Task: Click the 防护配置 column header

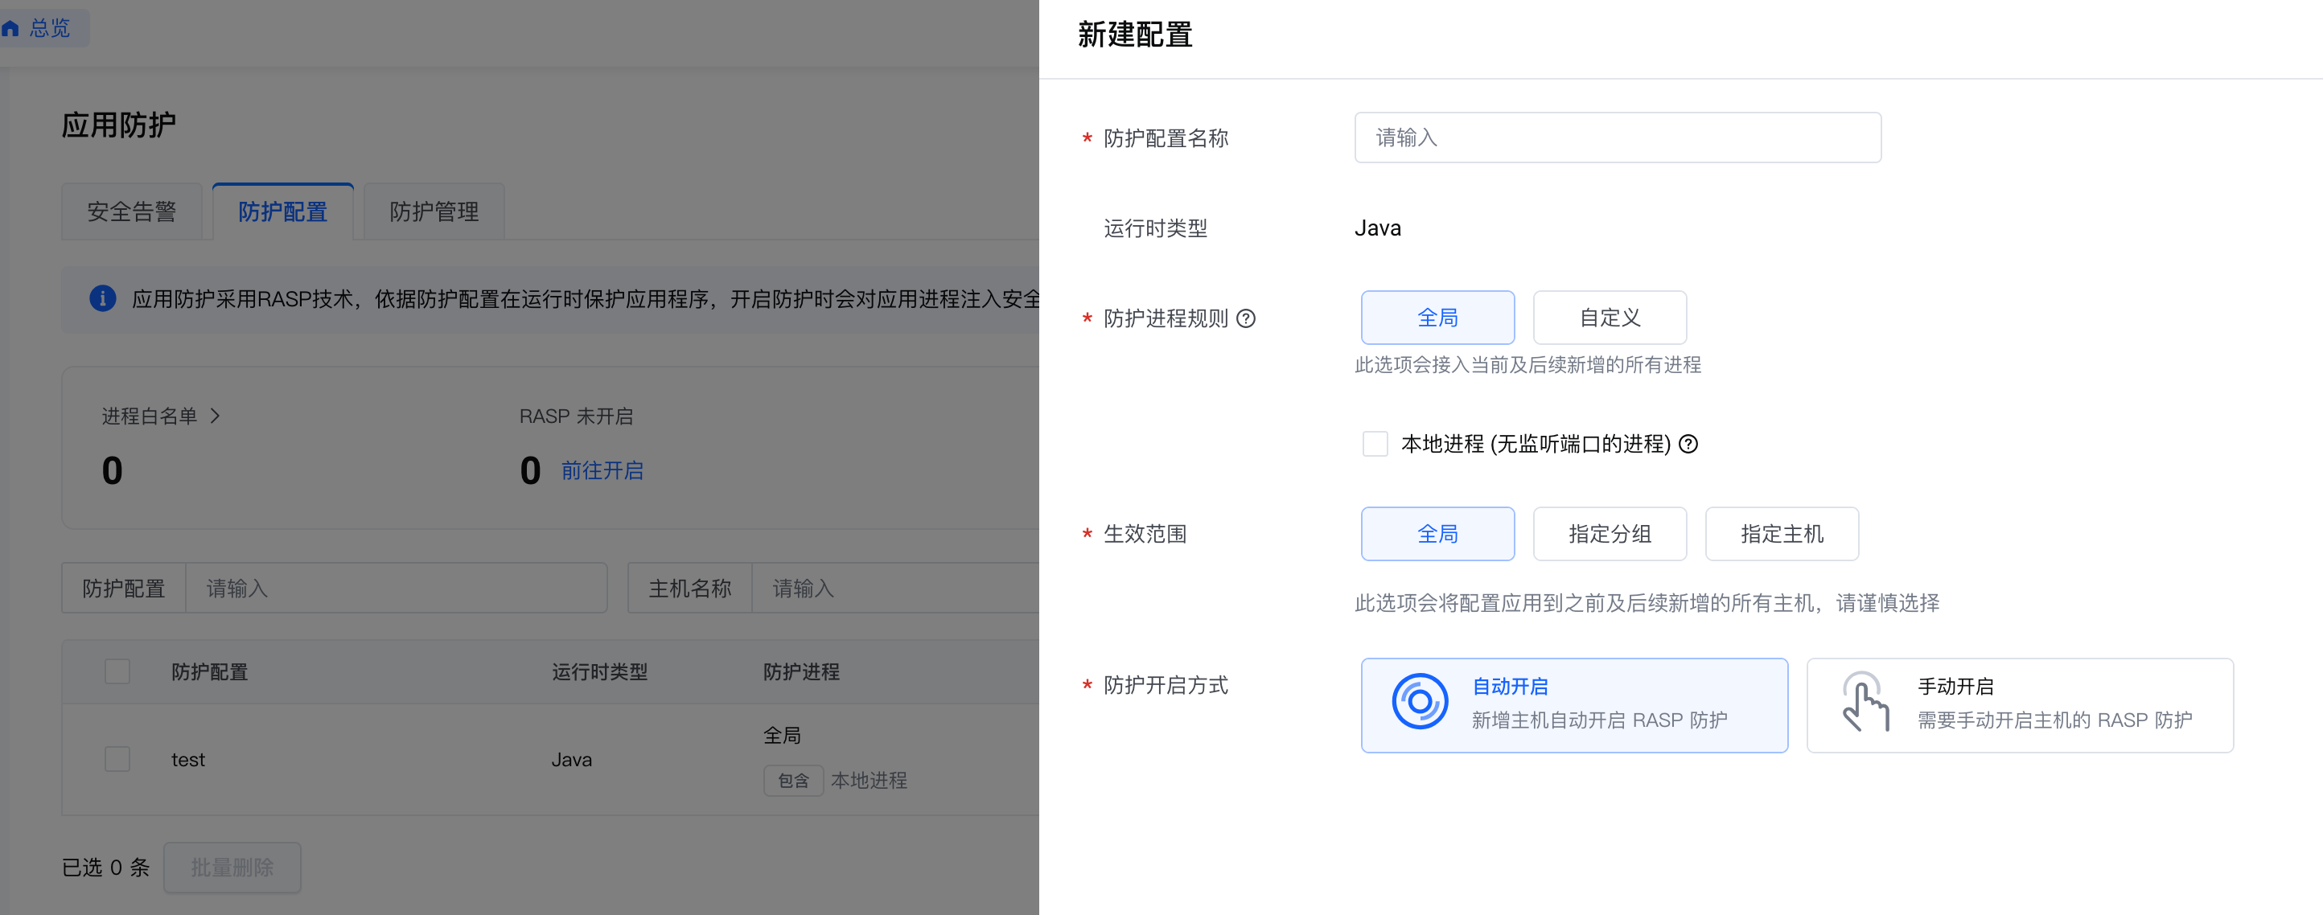Action: (210, 671)
